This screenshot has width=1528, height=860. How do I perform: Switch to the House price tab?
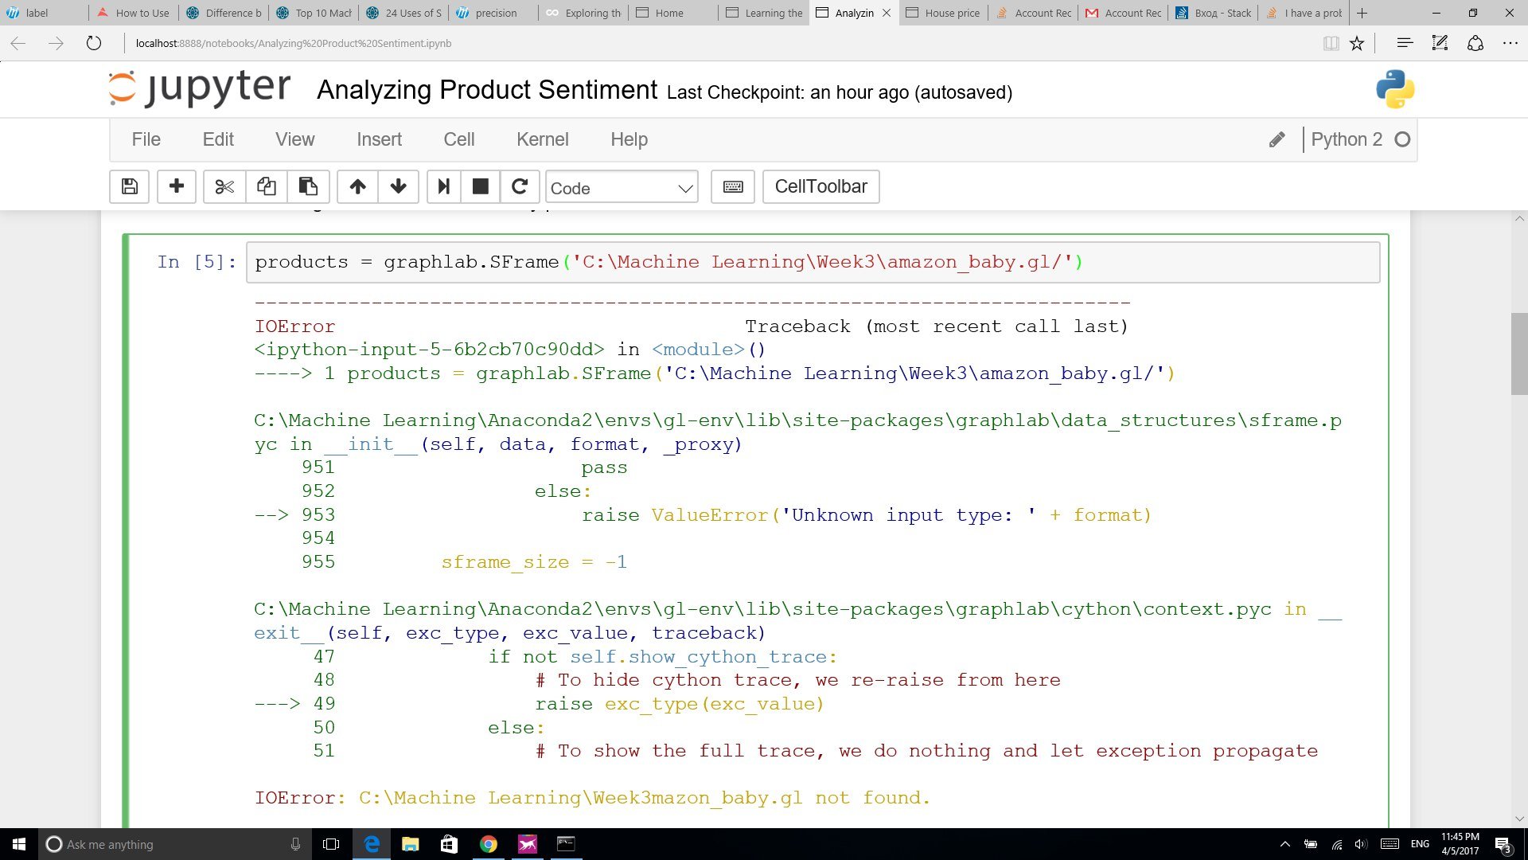[944, 13]
